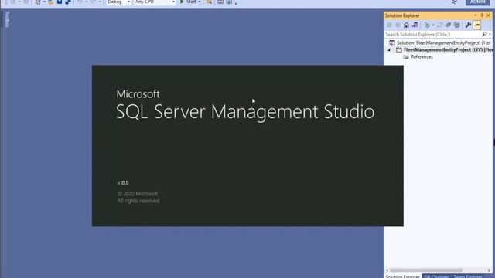
Task: Click the Save icon in the toolbar
Action: click(60, 2)
